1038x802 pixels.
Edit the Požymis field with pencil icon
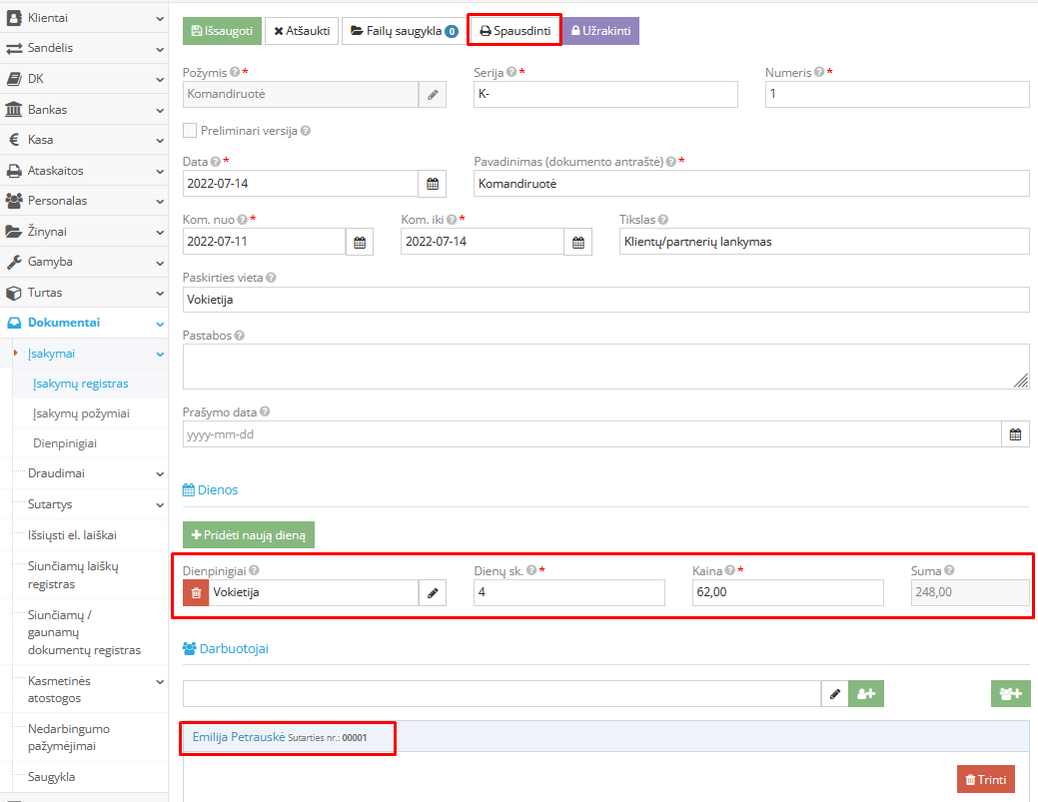pos(432,94)
